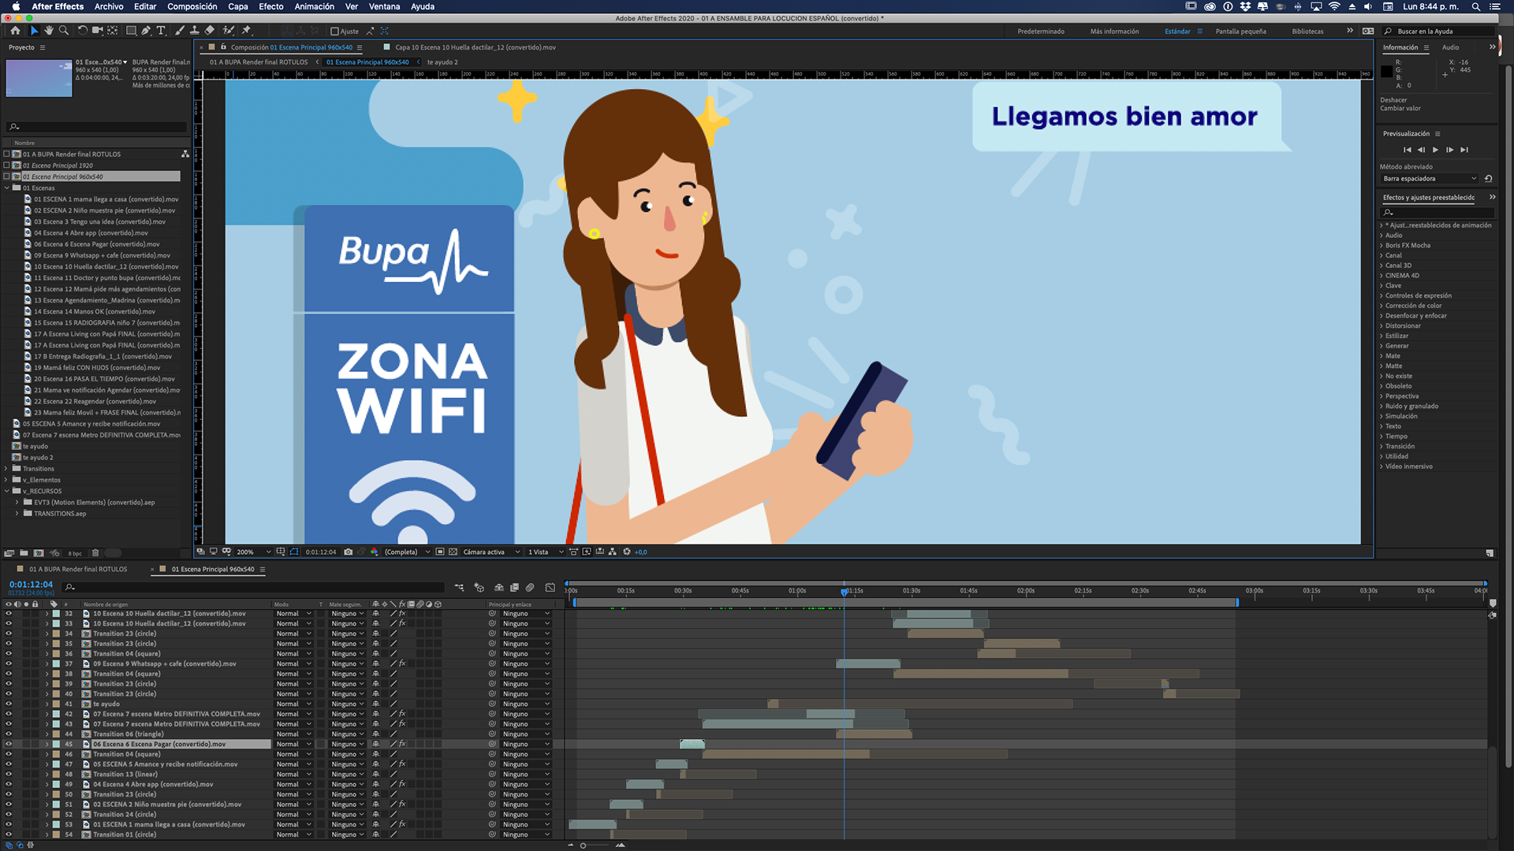The height and width of the screenshot is (851, 1514).
Task: Expand the Transitions folder in Project panel
Action: [6, 469]
